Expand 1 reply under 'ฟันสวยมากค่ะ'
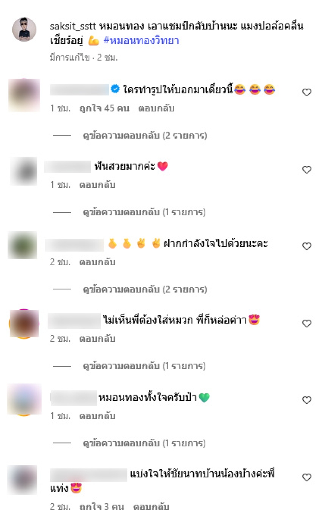 pyautogui.click(x=144, y=212)
